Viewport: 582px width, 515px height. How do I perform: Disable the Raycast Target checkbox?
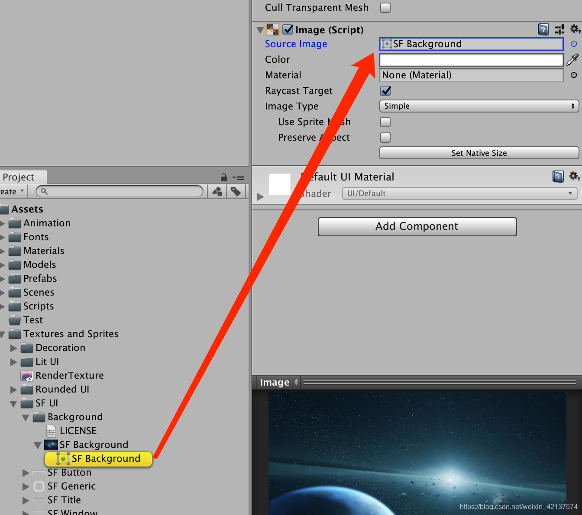[x=385, y=91]
